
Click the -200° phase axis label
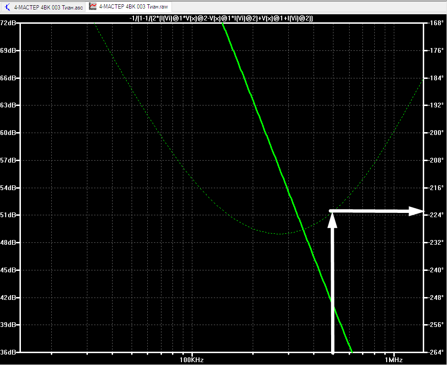pyautogui.click(x=436, y=133)
